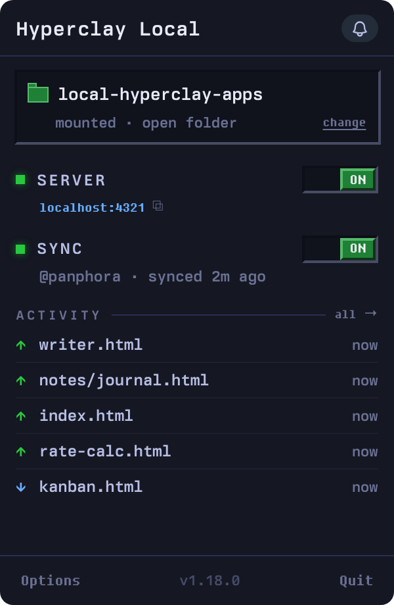View all activity
Viewport: 394px width, 605px height.
pyautogui.click(x=355, y=314)
